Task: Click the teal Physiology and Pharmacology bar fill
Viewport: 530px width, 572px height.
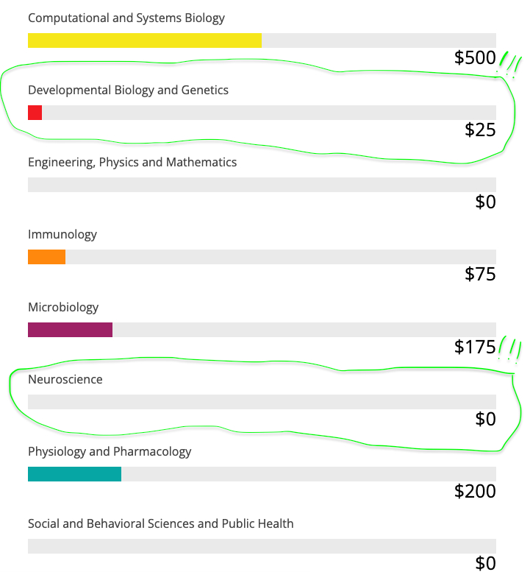Action: point(74,474)
